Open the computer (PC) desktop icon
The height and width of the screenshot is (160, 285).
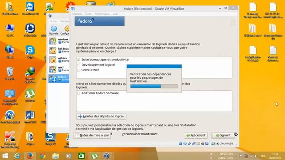coord(10,30)
